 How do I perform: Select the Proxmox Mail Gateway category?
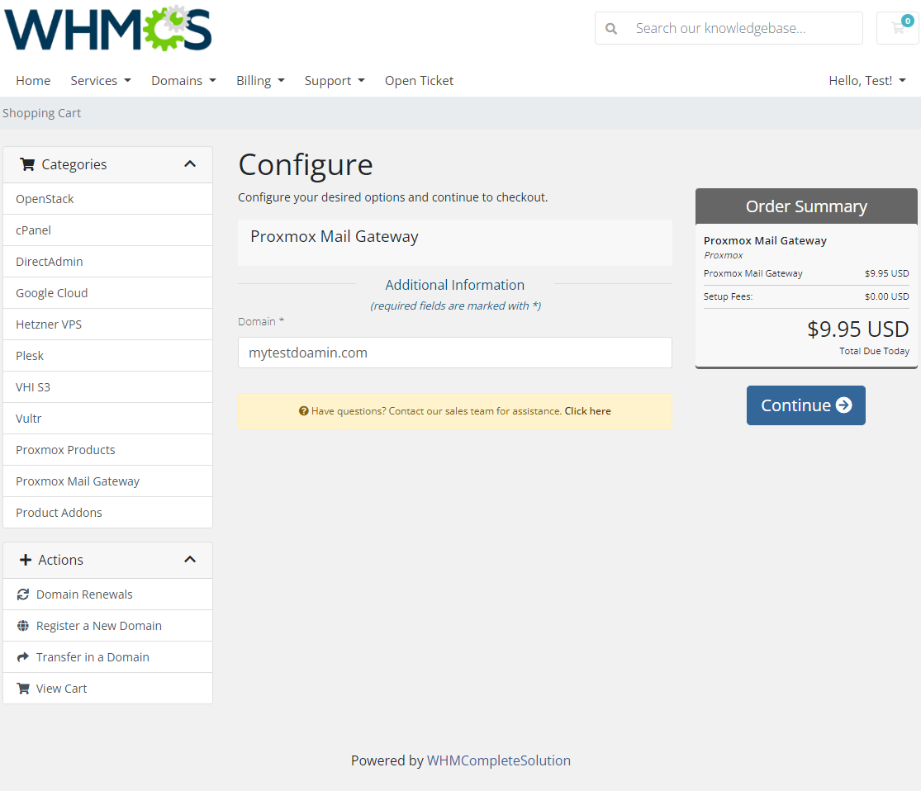click(x=107, y=481)
